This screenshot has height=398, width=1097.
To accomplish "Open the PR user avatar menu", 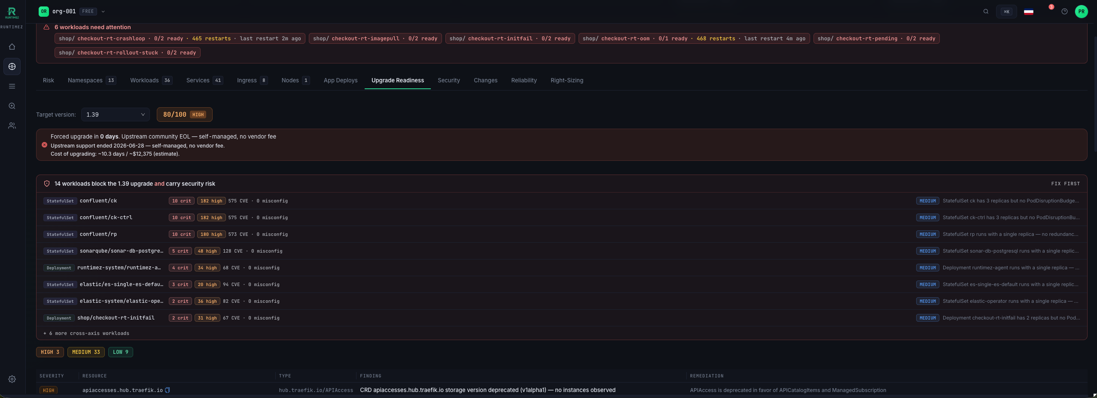I will [x=1081, y=12].
